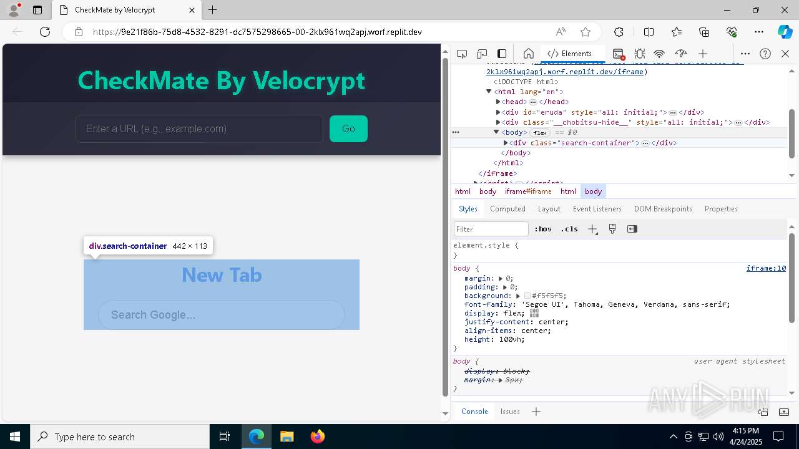Open the DevTools Welcome home icon
The image size is (799, 449).
[528, 54]
